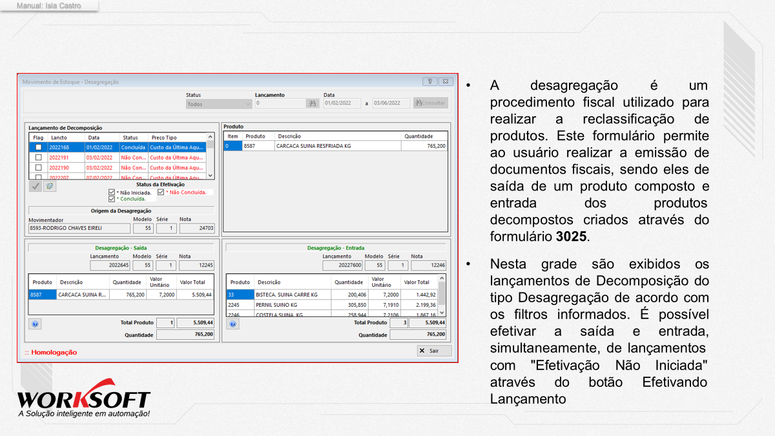The image size is (775, 436).
Task: Click the Sair button
Action: tap(434, 351)
